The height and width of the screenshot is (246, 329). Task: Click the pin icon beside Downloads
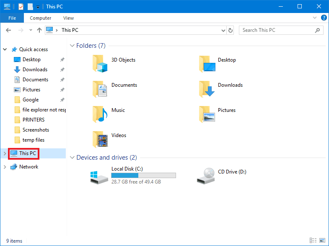pos(62,70)
